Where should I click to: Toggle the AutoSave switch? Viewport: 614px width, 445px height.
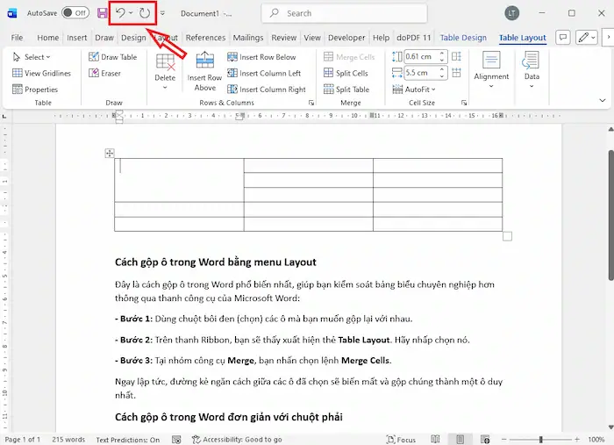(x=75, y=13)
